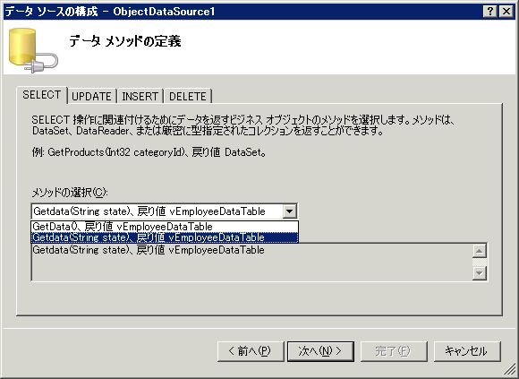Select the DELETE tab
The height and width of the screenshot is (379, 519).
click(188, 97)
